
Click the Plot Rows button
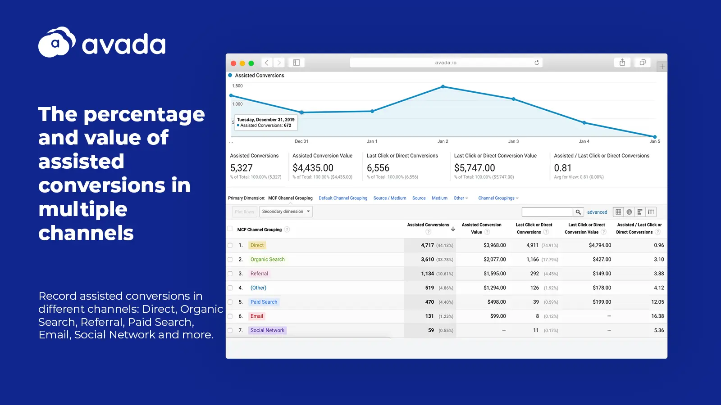245,211
